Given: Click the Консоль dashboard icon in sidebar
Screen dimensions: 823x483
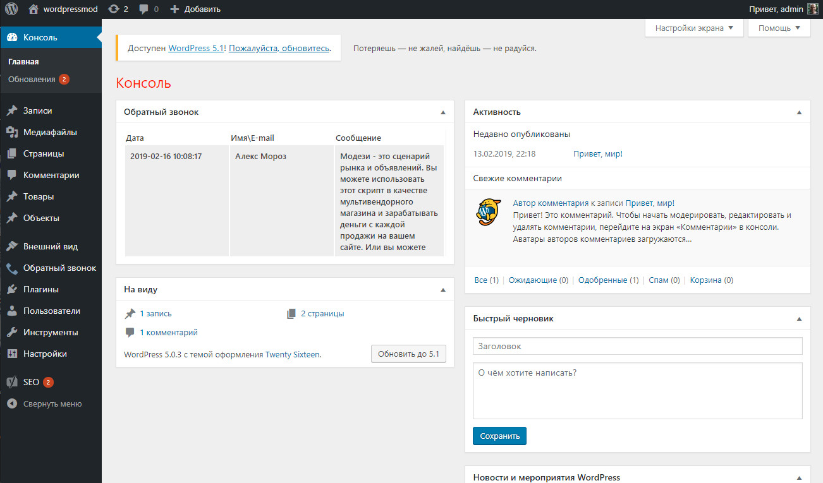Looking at the screenshot, I should [12, 37].
